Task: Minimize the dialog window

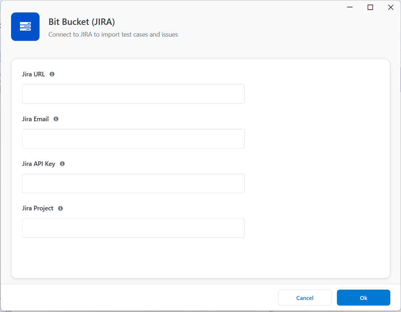Action: pos(350,7)
